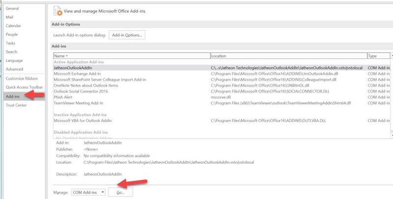Open the Manage COM Add-ins dropdown
Image resolution: width=393 pixels, height=199 pixels.
tap(88, 192)
